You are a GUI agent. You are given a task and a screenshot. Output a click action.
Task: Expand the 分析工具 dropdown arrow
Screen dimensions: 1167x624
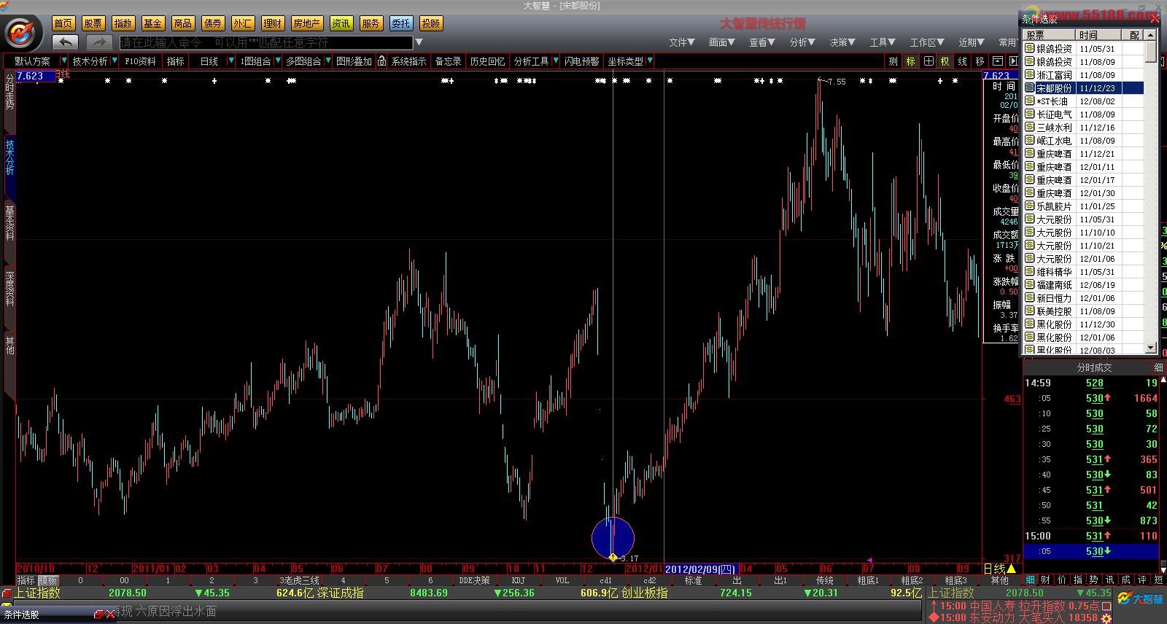coord(555,61)
